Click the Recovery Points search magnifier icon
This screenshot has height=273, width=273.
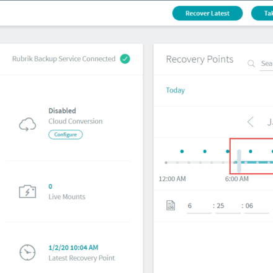251,63
